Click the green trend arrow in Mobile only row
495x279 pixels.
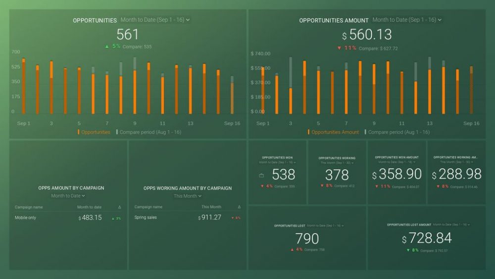[113, 218]
